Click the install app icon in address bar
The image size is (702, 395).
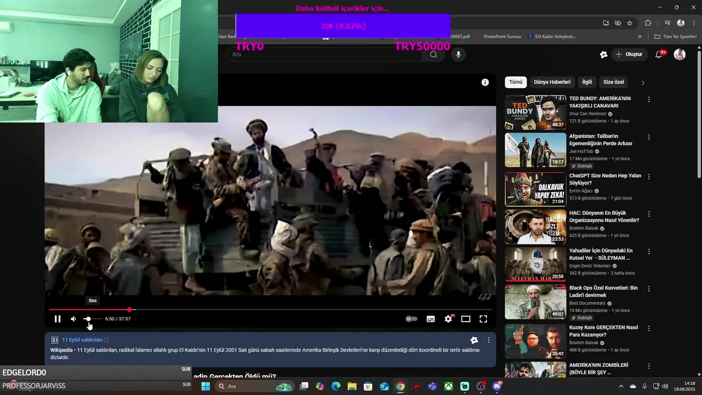click(x=605, y=23)
